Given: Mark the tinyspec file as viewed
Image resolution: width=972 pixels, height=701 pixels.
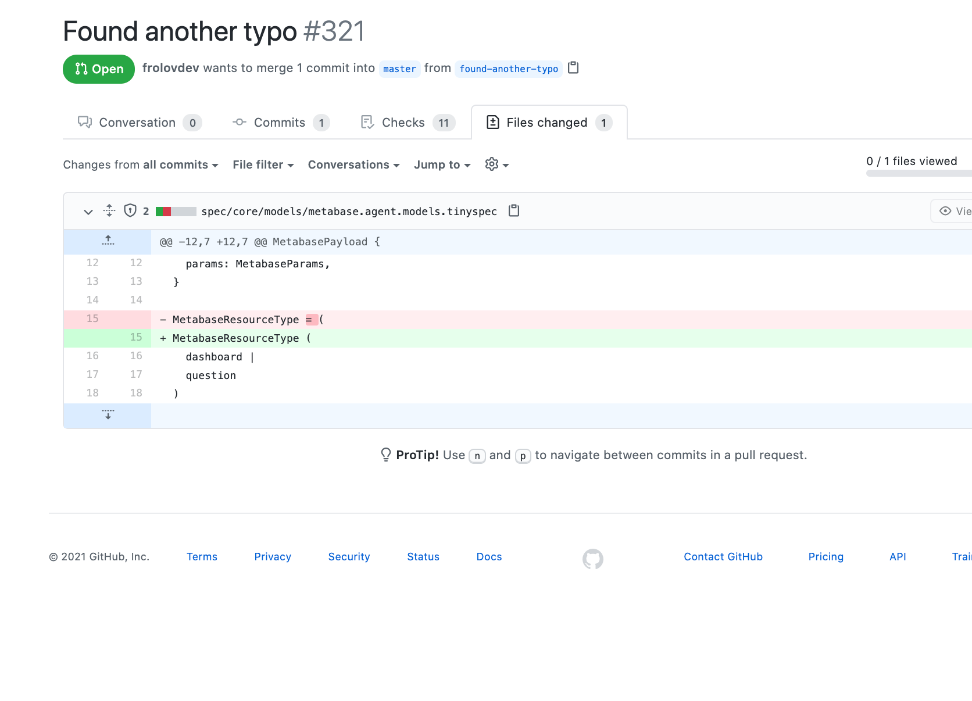Looking at the screenshot, I should (953, 211).
